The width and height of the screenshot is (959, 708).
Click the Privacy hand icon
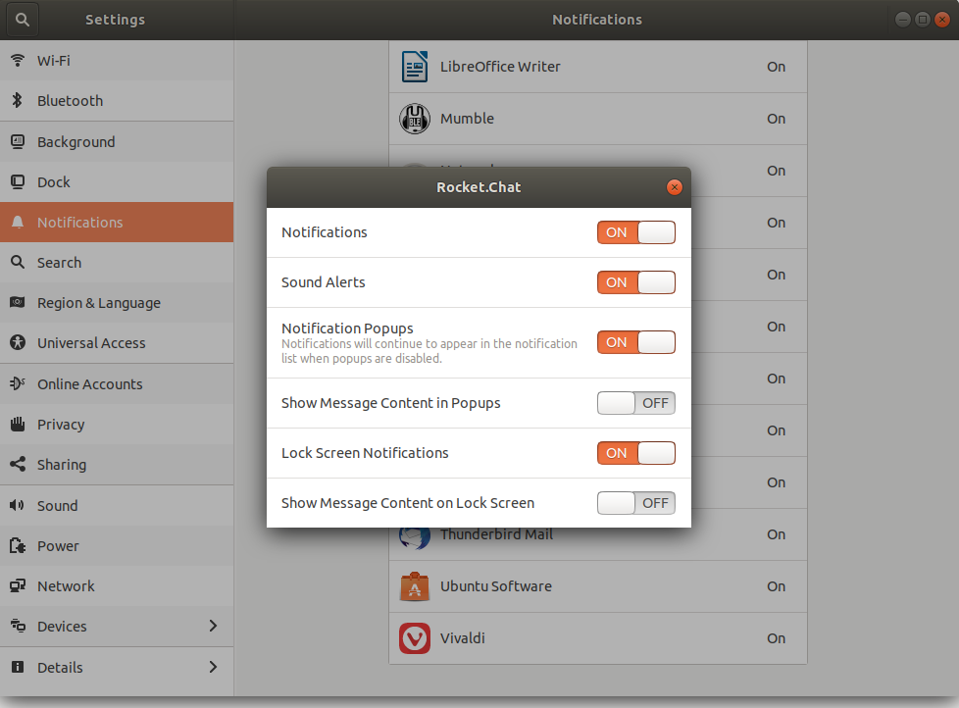point(18,424)
